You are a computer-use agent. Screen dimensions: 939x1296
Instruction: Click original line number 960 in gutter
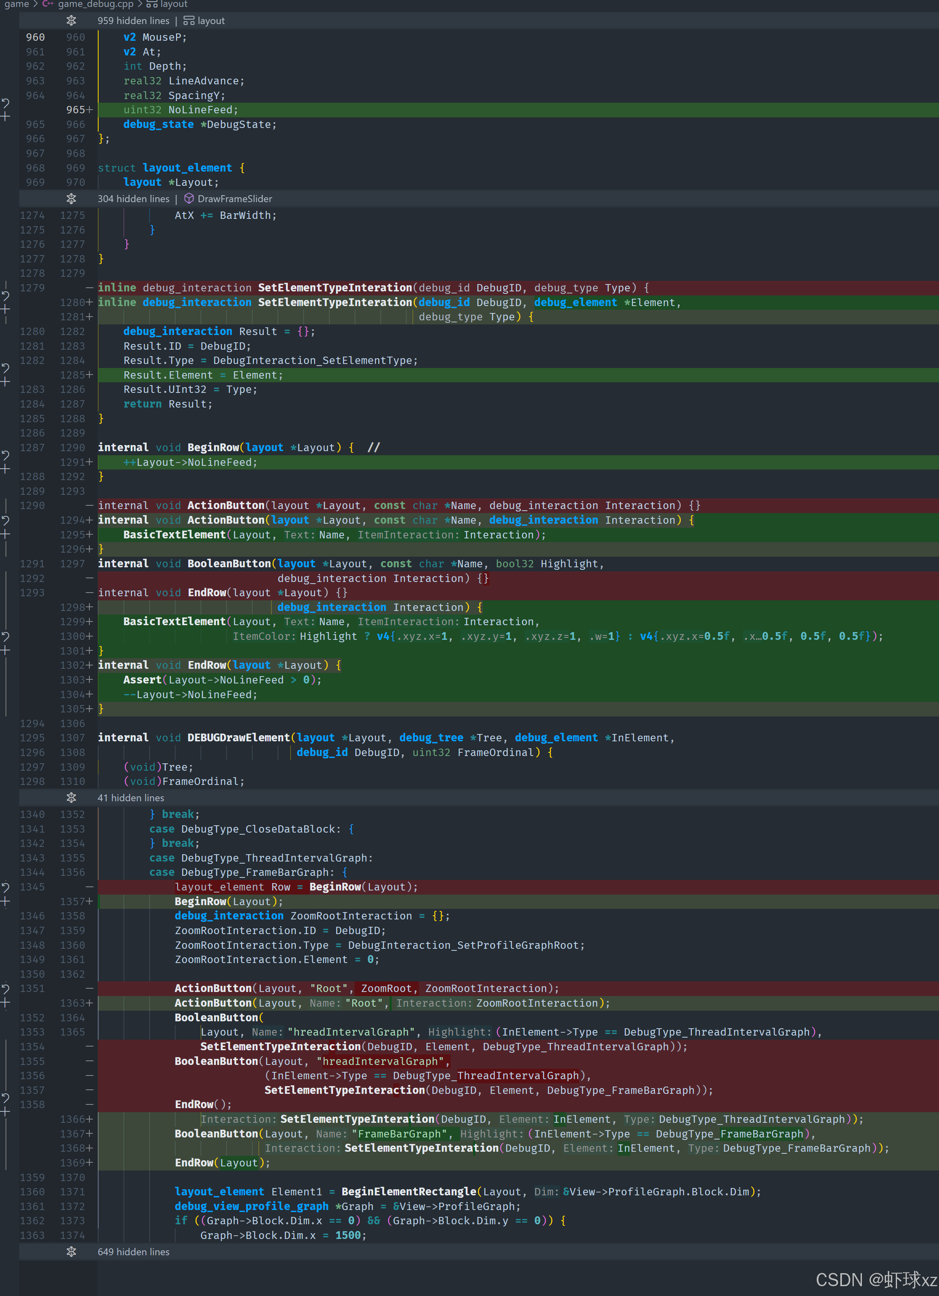point(35,37)
